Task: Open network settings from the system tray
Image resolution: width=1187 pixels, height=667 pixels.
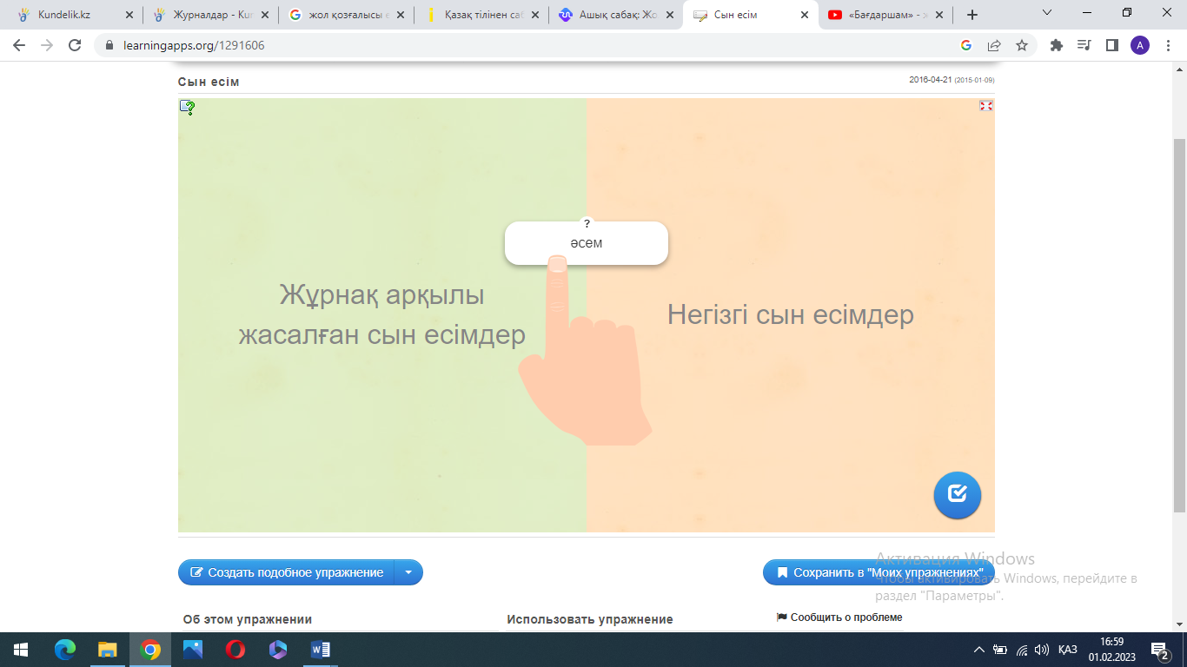Action: click(x=1022, y=649)
